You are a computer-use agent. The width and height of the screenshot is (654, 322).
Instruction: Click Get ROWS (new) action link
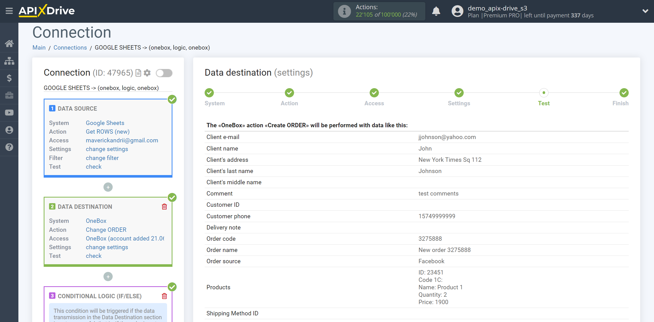click(x=108, y=132)
